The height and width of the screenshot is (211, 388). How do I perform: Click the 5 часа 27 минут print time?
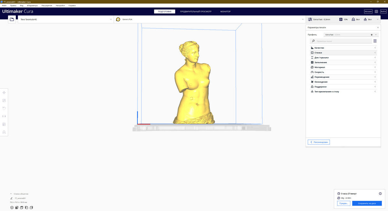(x=349, y=194)
